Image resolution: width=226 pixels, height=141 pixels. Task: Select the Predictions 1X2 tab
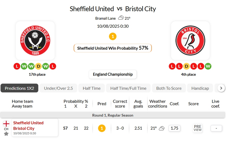click(x=19, y=88)
